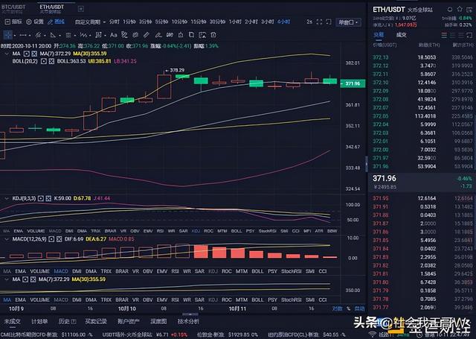Click the price alert bell icon

[450, 10]
